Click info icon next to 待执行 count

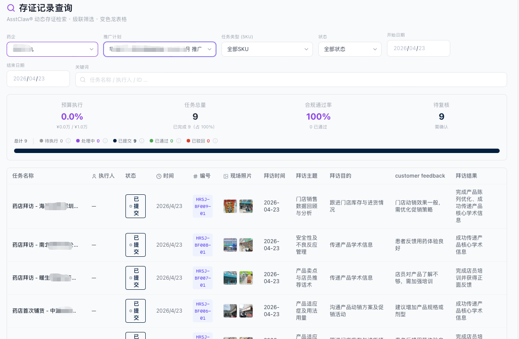(x=68, y=141)
